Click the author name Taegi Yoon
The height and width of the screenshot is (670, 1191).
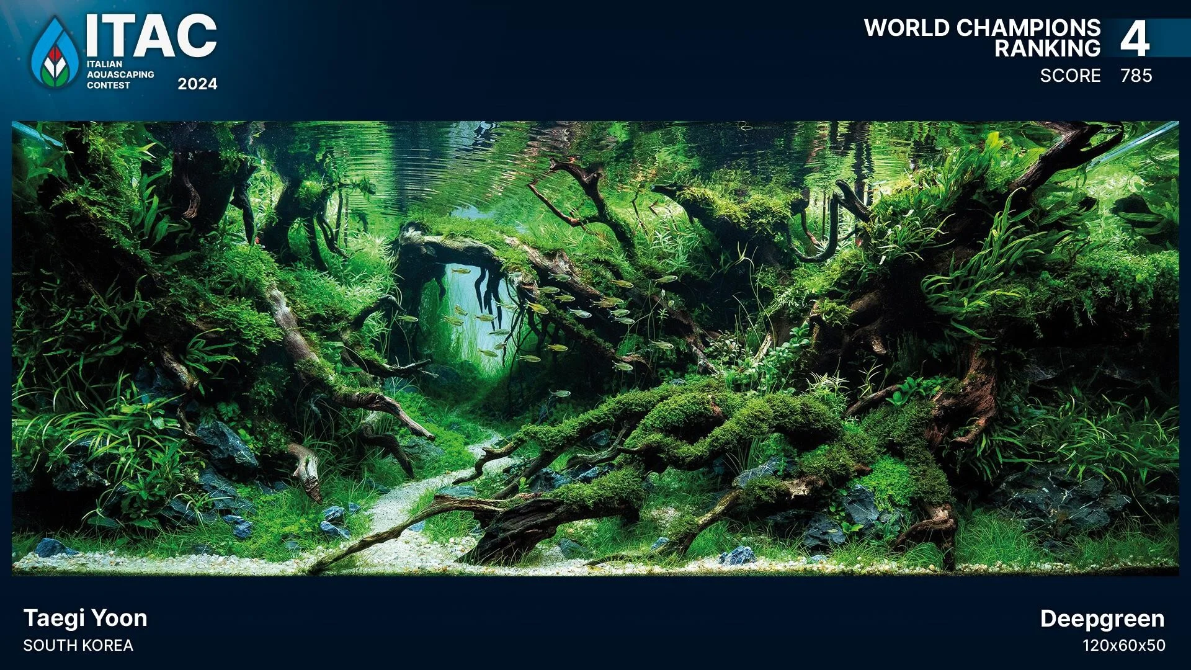pos(85,618)
